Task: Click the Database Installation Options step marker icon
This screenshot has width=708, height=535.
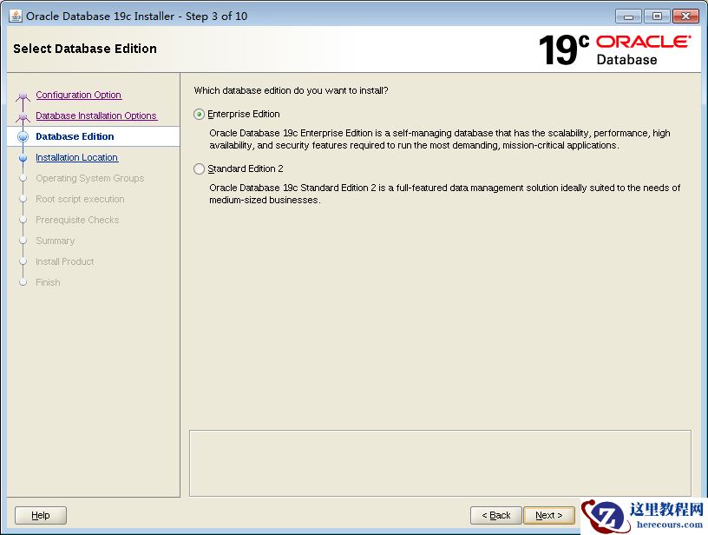Action: (x=23, y=117)
